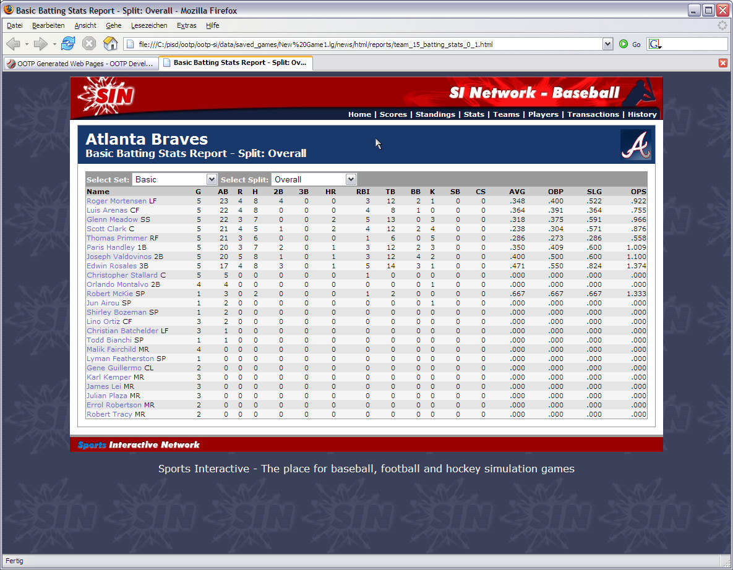The width and height of the screenshot is (733, 570).
Task: Open Orlando Montalvo player link
Action: point(118,284)
